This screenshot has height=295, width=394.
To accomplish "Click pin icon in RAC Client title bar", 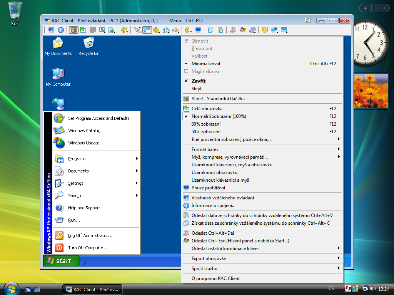I will click(307, 21).
